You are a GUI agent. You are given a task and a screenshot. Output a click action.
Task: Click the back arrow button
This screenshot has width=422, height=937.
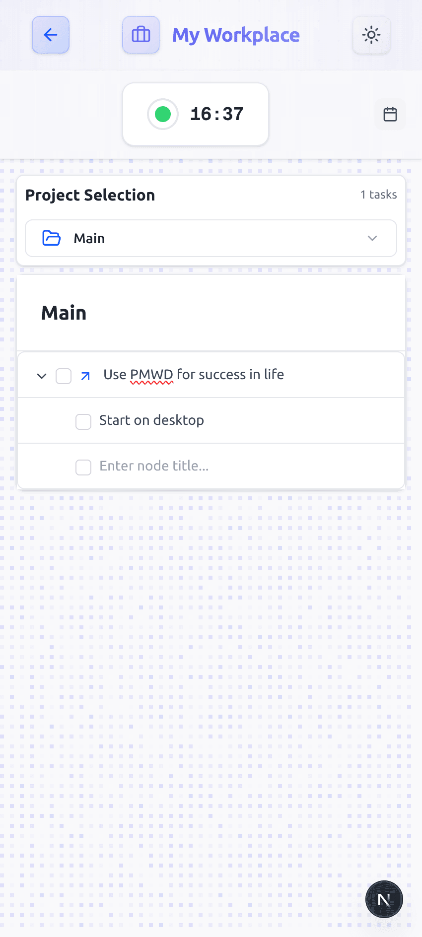coord(51,35)
